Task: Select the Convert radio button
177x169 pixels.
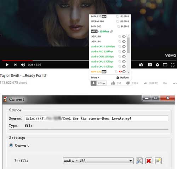Action: coord(11,145)
